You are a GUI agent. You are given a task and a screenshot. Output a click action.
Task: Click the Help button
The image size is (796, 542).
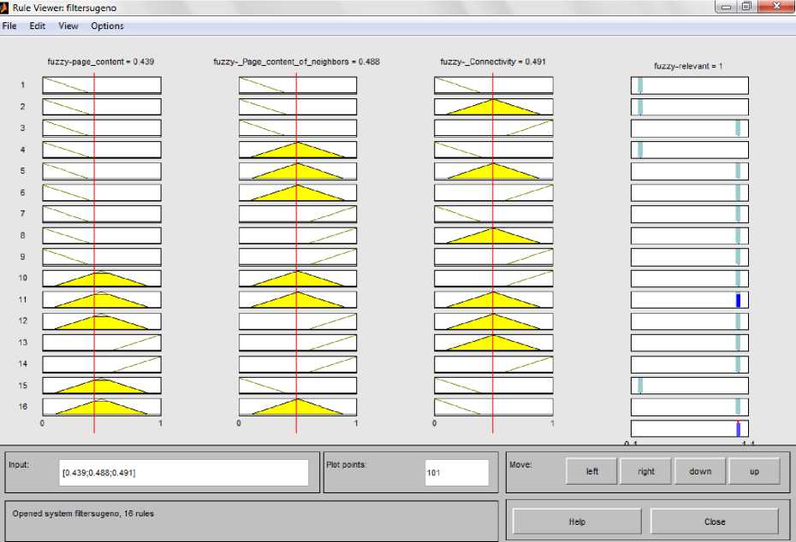pyautogui.click(x=576, y=521)
